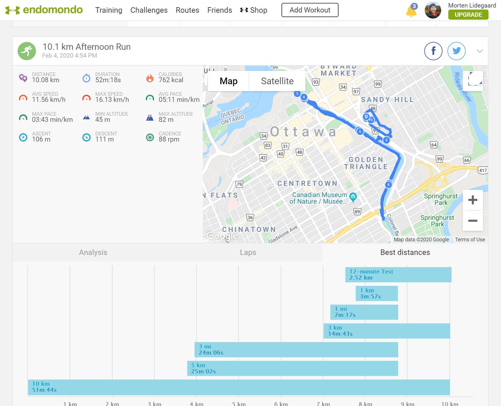
Task: Open the Challenges menu
Action: (149, 10)
